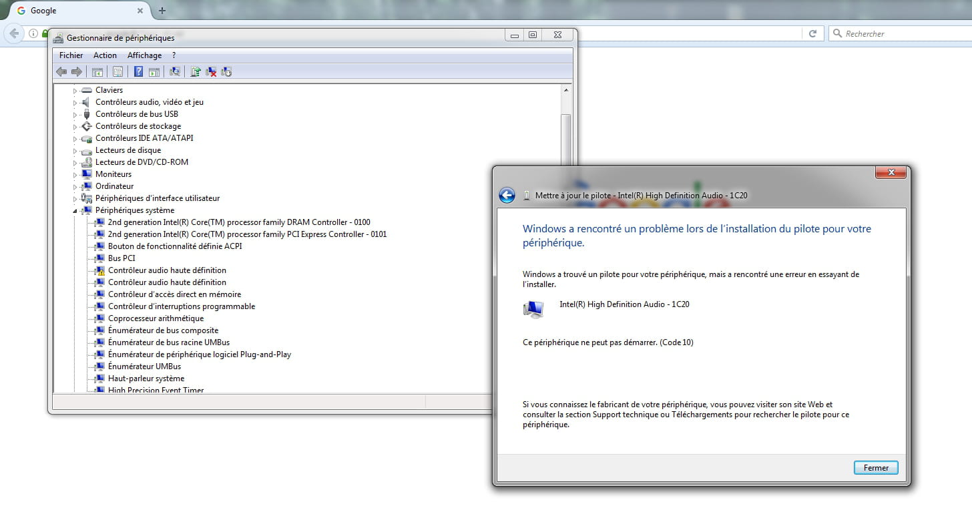Click the 'Ce périphérique ne peut pas démarrer. (Code 10)' text

pos(608,342)
